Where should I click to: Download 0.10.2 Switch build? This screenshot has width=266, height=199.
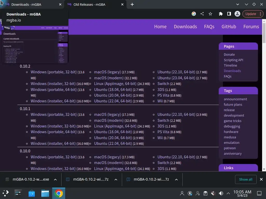163,84
